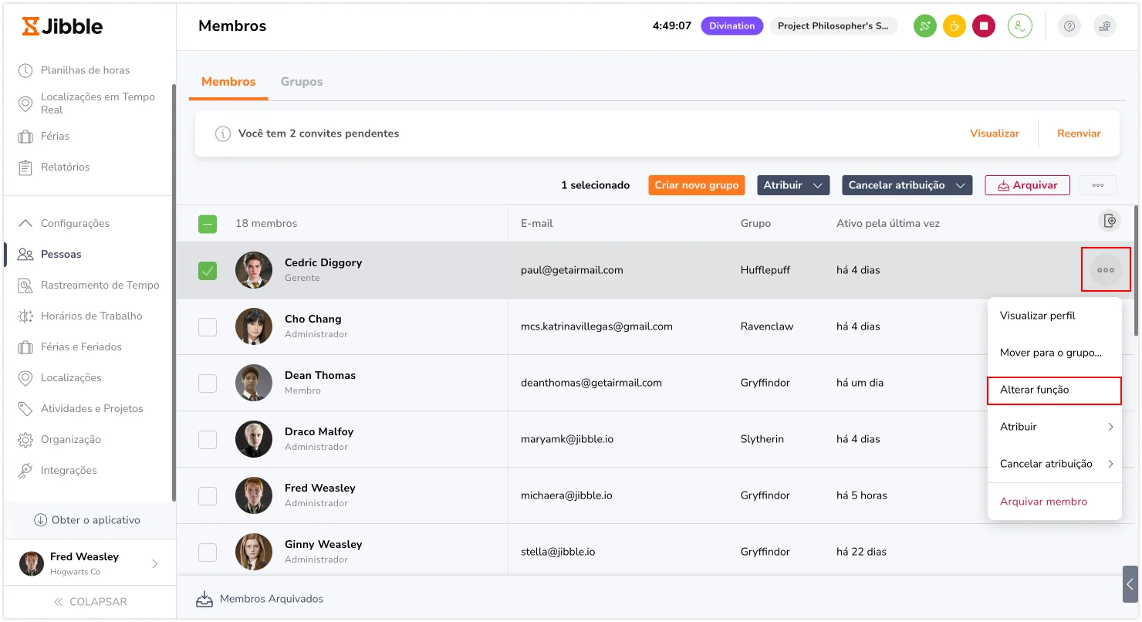This screenshot has width=1142, height=622.
Task: Click Cho Chang's avatar
Action: pyautogui.click(x=254, y=326)
